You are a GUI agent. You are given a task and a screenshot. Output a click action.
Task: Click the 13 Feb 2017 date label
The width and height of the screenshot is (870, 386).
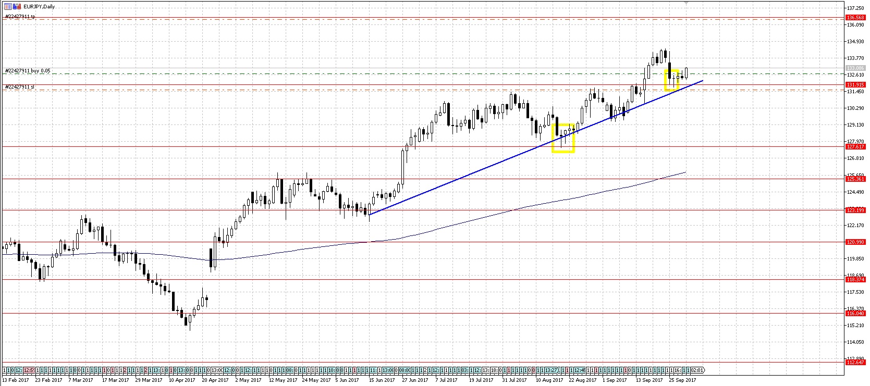16,380
